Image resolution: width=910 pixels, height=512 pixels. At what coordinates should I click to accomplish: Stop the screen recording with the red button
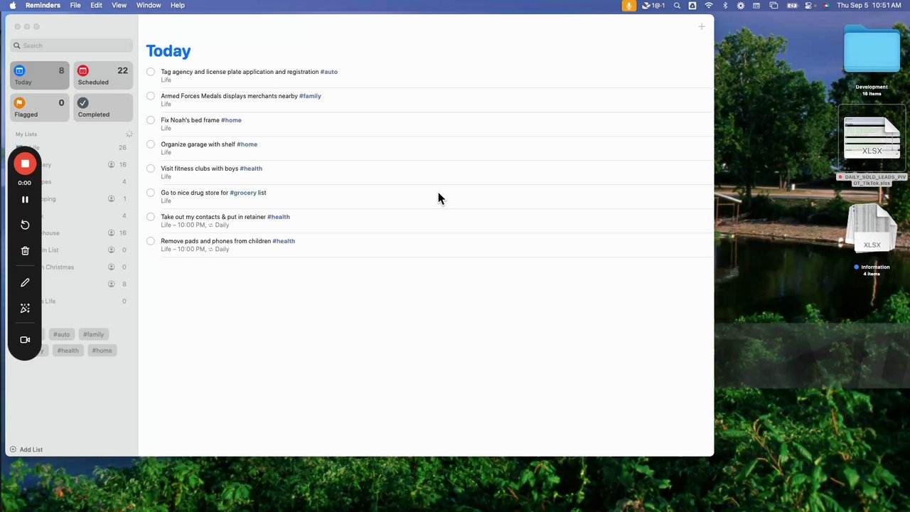coord(25,164)
